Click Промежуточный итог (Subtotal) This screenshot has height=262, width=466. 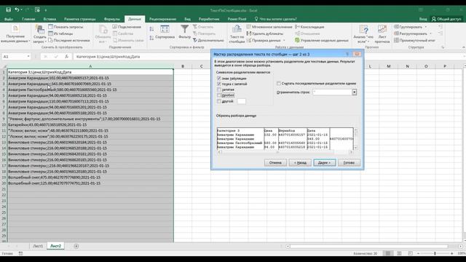click(x=414, y=40)
